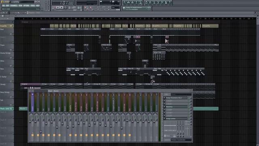Toggle Maximus slot enable switch
The width and height of the screenshot is (259, 146).
coord(189,107)
